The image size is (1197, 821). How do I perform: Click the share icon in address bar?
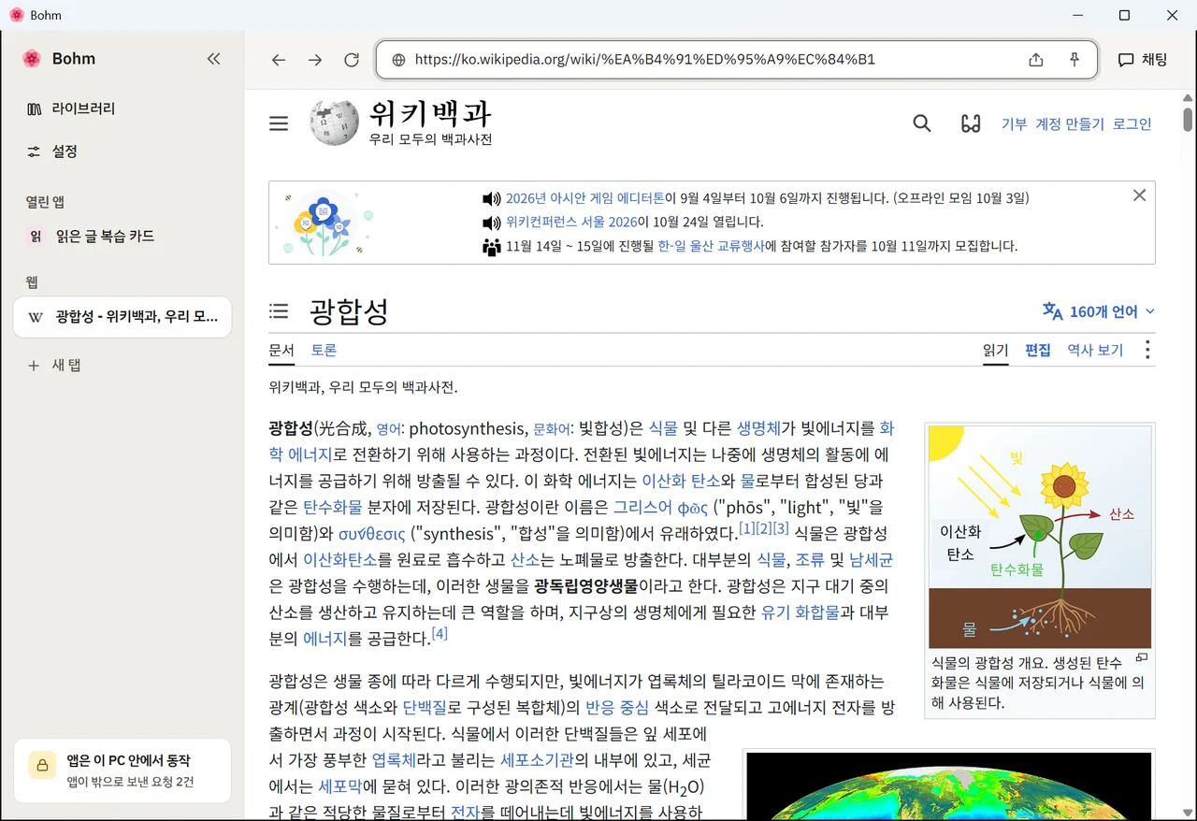pos(1035,60)
